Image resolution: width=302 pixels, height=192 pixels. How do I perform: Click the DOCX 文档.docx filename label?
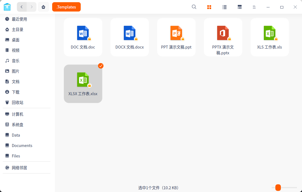130,47
